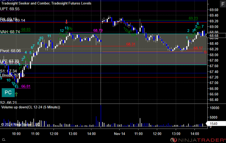The width and height of the screenshot is (226, 143).
Task: Click the F button in the chart corner
Action: tap(223, 4)
